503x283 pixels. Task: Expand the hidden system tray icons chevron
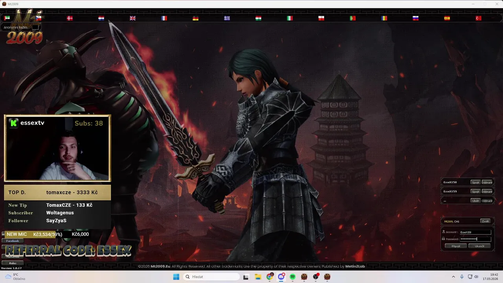[x=453, y=277]
